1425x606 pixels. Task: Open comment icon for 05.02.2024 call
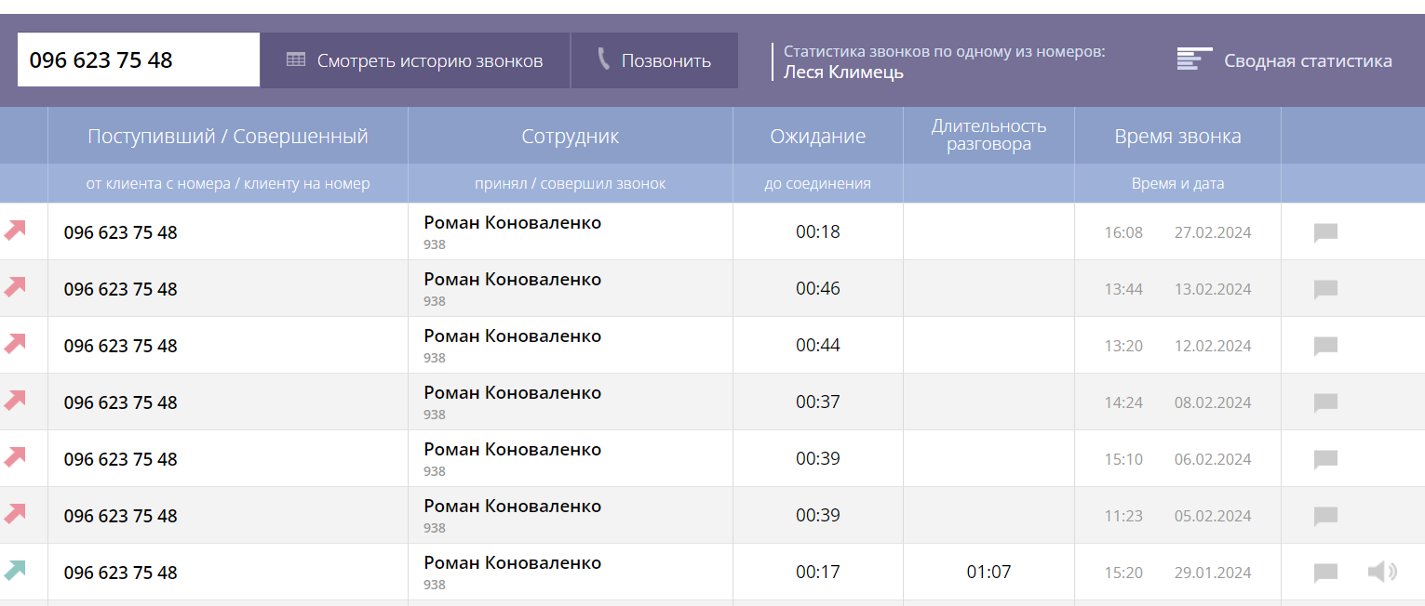click(x=1325, y=516)
